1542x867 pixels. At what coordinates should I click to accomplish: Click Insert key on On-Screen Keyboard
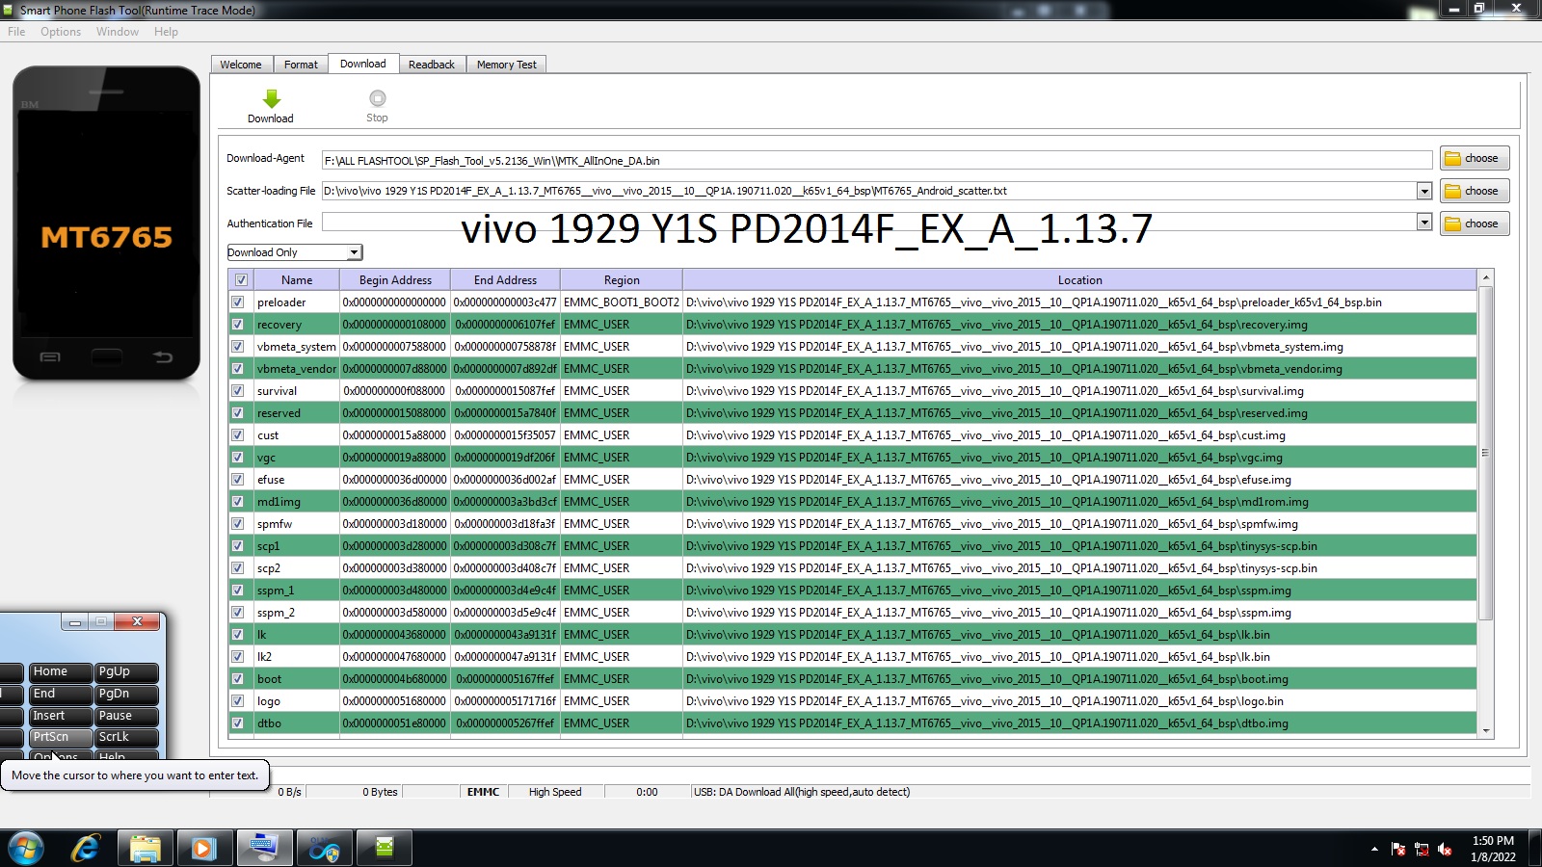click(x=60, y=716)
